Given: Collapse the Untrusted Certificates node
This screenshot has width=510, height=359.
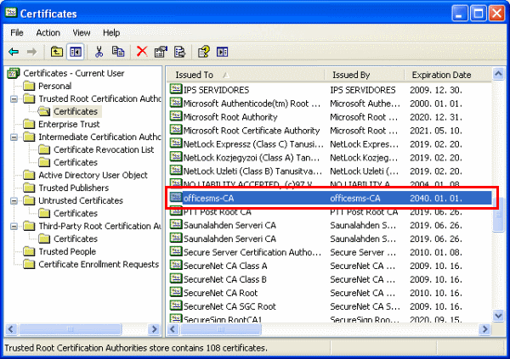Looking at the screenshot, I should tap(14, 201).
